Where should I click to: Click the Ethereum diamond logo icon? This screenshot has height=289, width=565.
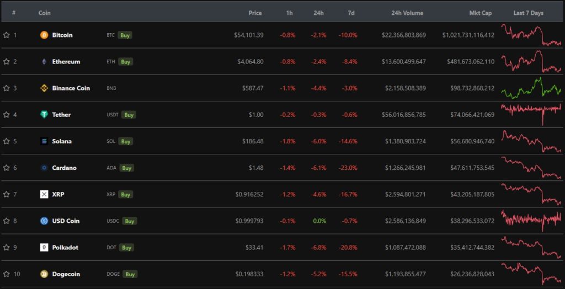coord(44,62)
